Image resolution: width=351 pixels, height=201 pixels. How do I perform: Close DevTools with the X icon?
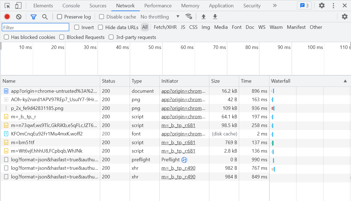(345, 5)
